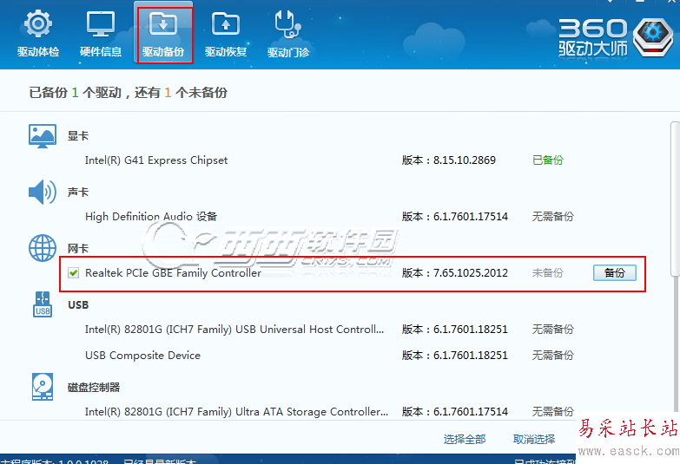The height and width of the screenshot is (464, 680).
Task: Click the 磁盘控制器 disk category icon
Action: click(43, 387)
